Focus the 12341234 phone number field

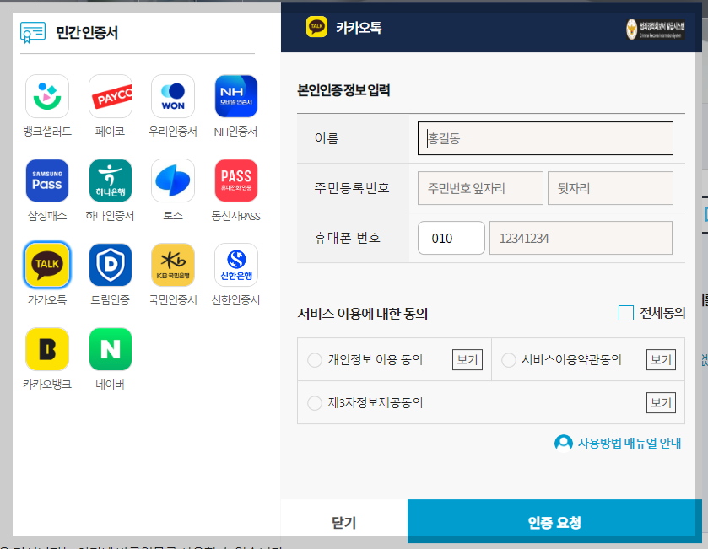[x=581, y=238]
